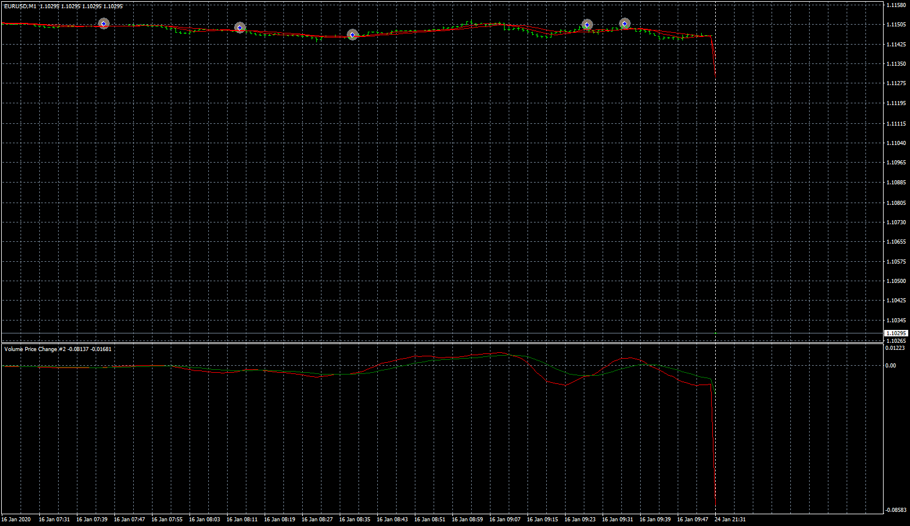Image resolution: width=910 pixels, height=526 pixels.
Task: Click the 1.10885 price scale label
Action: click(896, 183)
